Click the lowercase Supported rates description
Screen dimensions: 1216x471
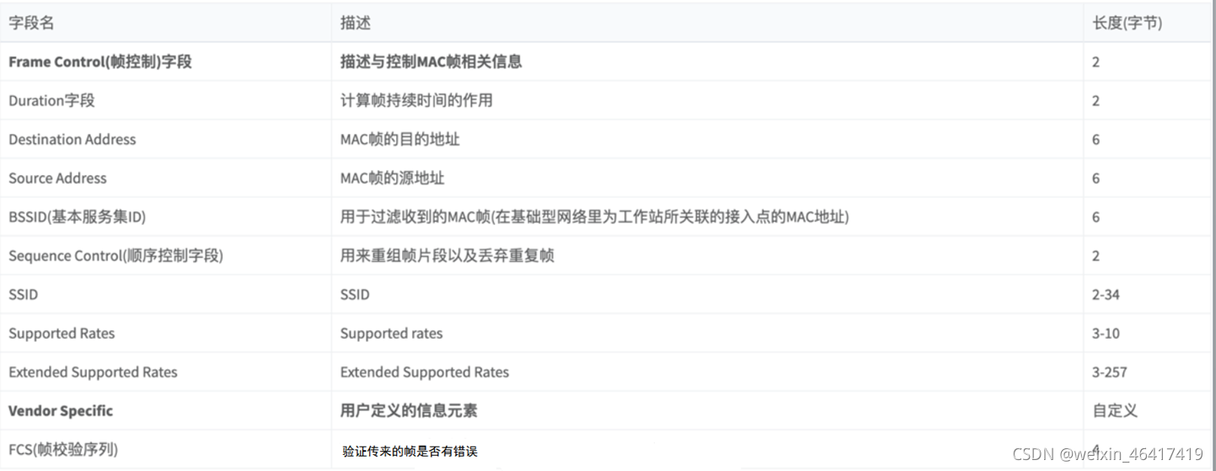(392, 333)
